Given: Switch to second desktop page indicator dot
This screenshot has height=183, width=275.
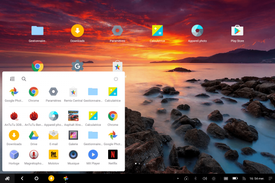Looking at the screenshot, I should (139, 164).
